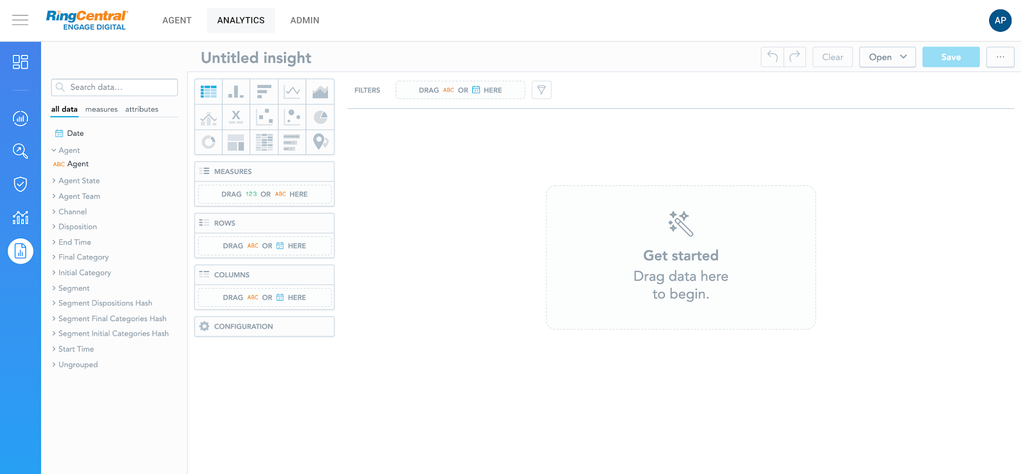
Task: Redo the last change
Action: tap(794, 57)
